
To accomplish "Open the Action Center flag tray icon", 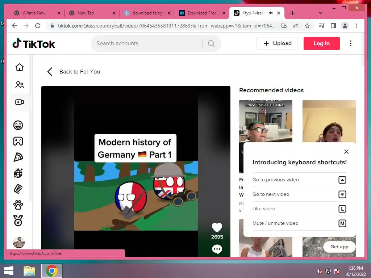I will (337, 271).
